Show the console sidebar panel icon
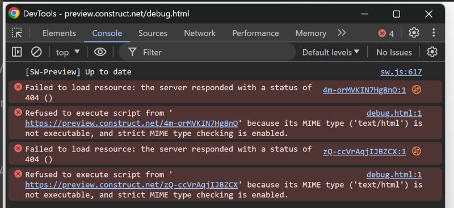 coord(17,52)
